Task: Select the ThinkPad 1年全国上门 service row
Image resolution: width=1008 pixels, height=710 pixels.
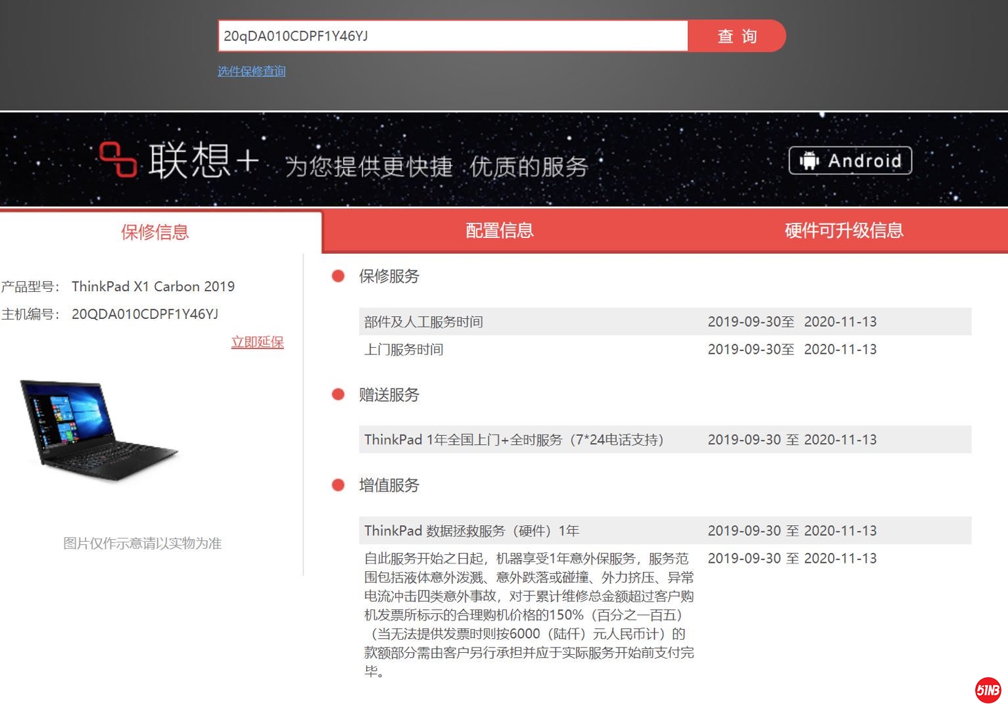Action: coord(664,439)
